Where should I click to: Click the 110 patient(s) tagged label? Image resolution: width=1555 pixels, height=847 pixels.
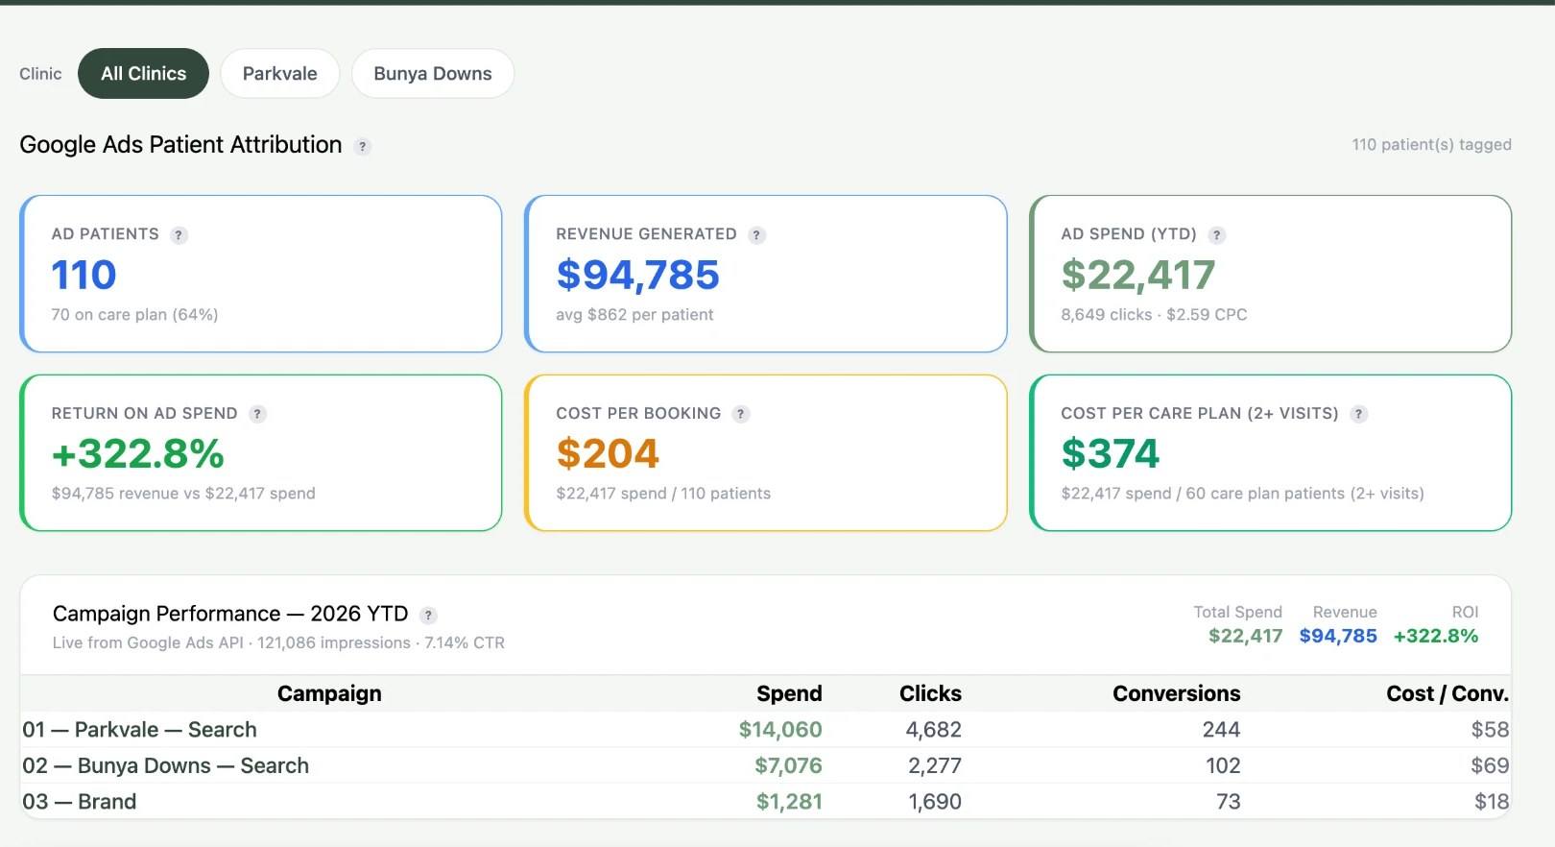tap(1431, 145)
